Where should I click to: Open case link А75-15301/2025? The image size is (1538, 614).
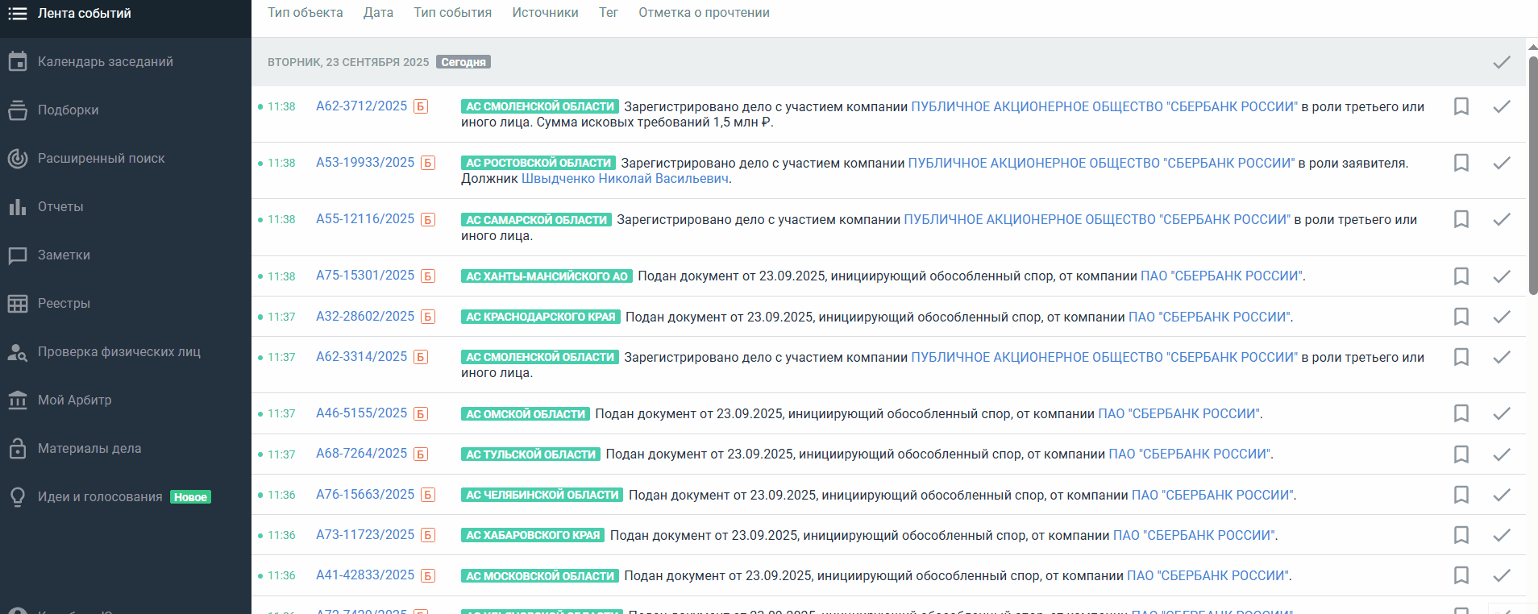pyautogui.click(x=364, y=276)
